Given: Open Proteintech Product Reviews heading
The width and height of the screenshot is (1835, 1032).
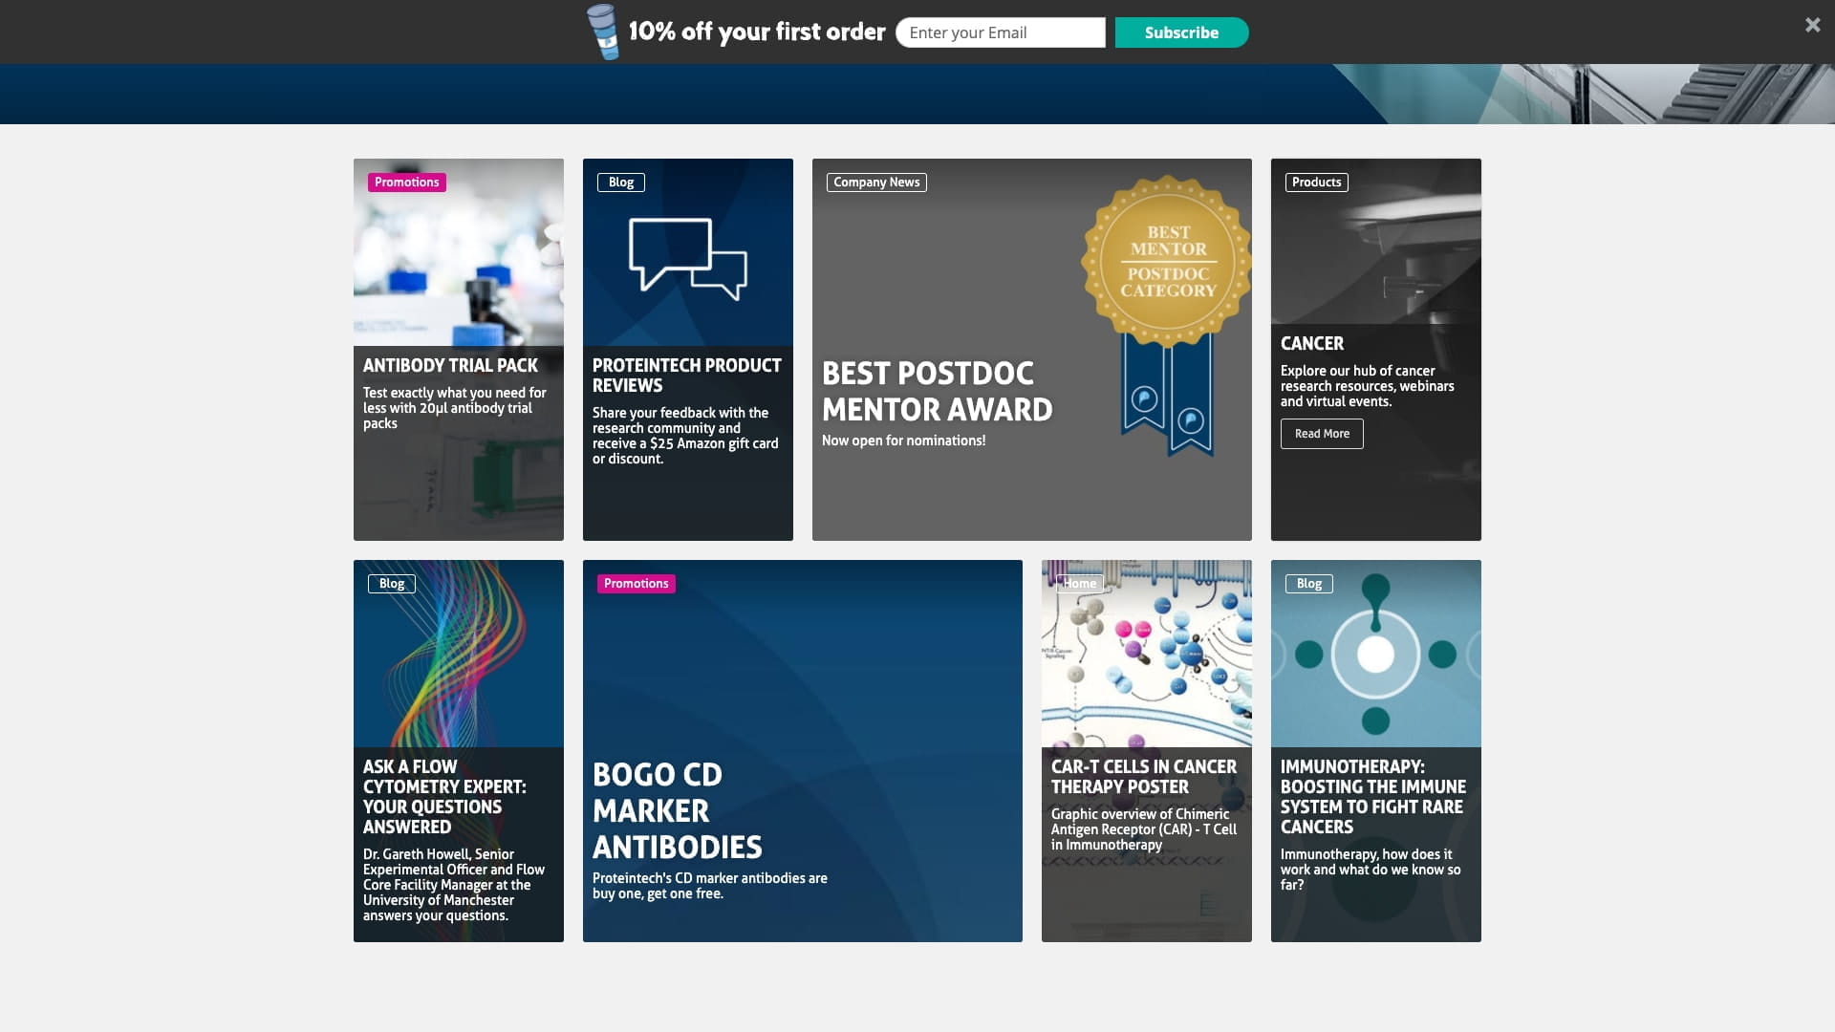Looking at the screenshot, I should [687, 376].
